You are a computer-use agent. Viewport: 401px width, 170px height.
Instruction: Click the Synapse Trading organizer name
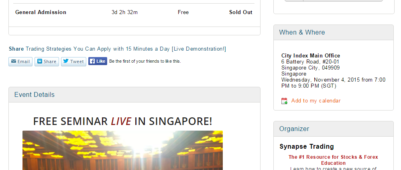tap(307, 147)
